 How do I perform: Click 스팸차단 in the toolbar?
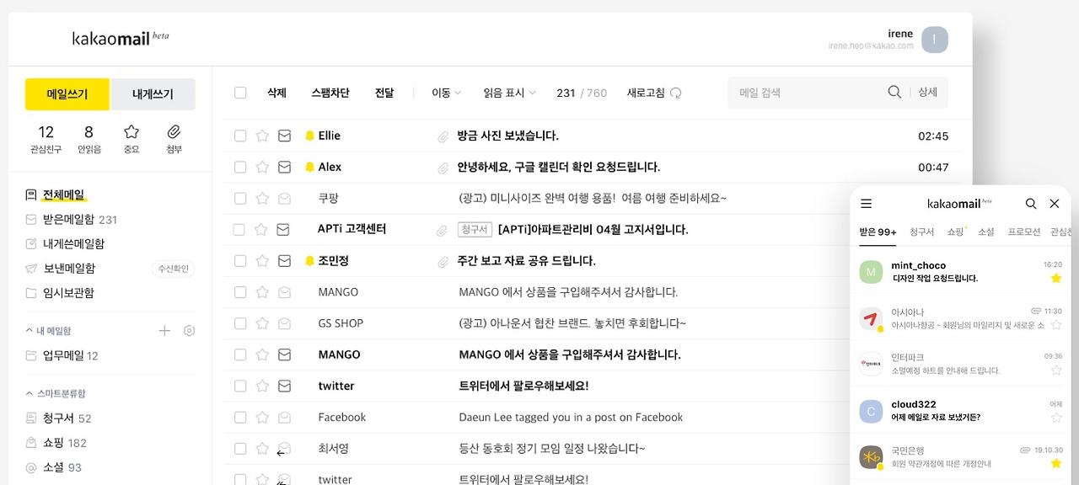[330, 93]
